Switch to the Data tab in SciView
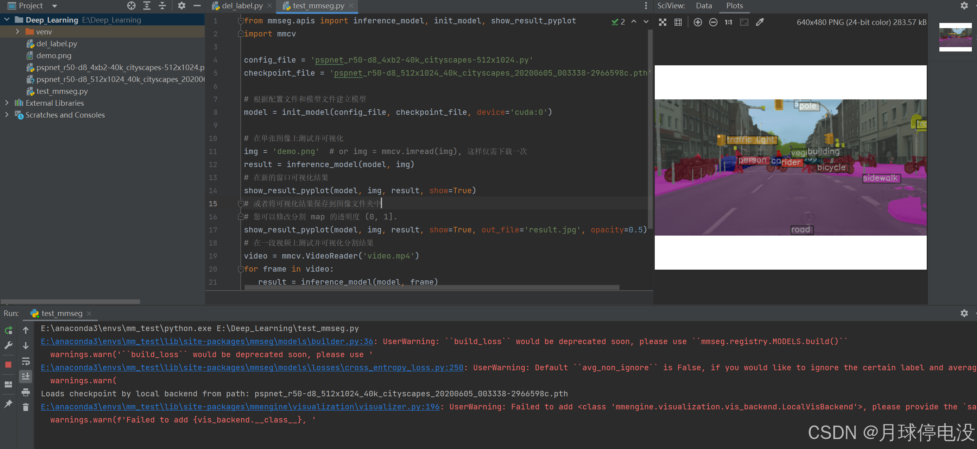Image resolution: width=977 pixels, height=449 pixels. [x=703, y=6]
